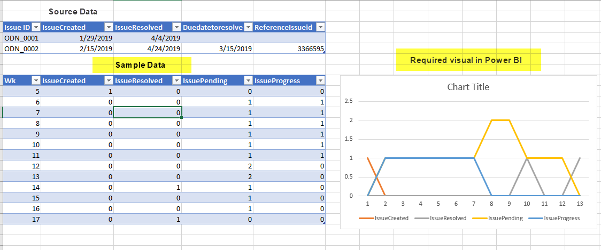Select Wk cell with value 10
601x250 pixels.
(22, 145)
